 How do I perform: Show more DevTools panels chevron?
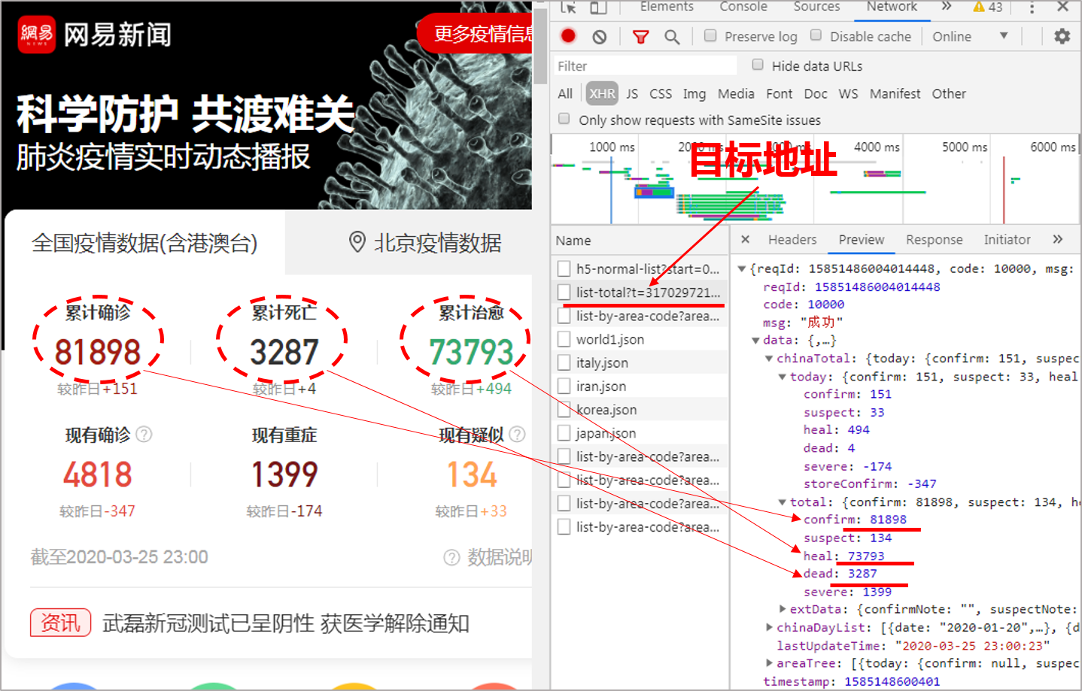click(x=947, y=6)
